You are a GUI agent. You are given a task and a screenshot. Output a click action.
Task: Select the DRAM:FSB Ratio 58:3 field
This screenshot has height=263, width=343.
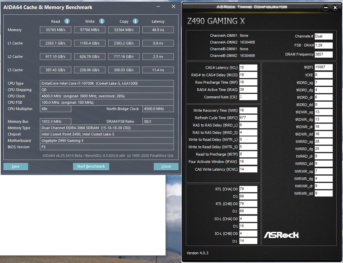(x=158, y=121)
